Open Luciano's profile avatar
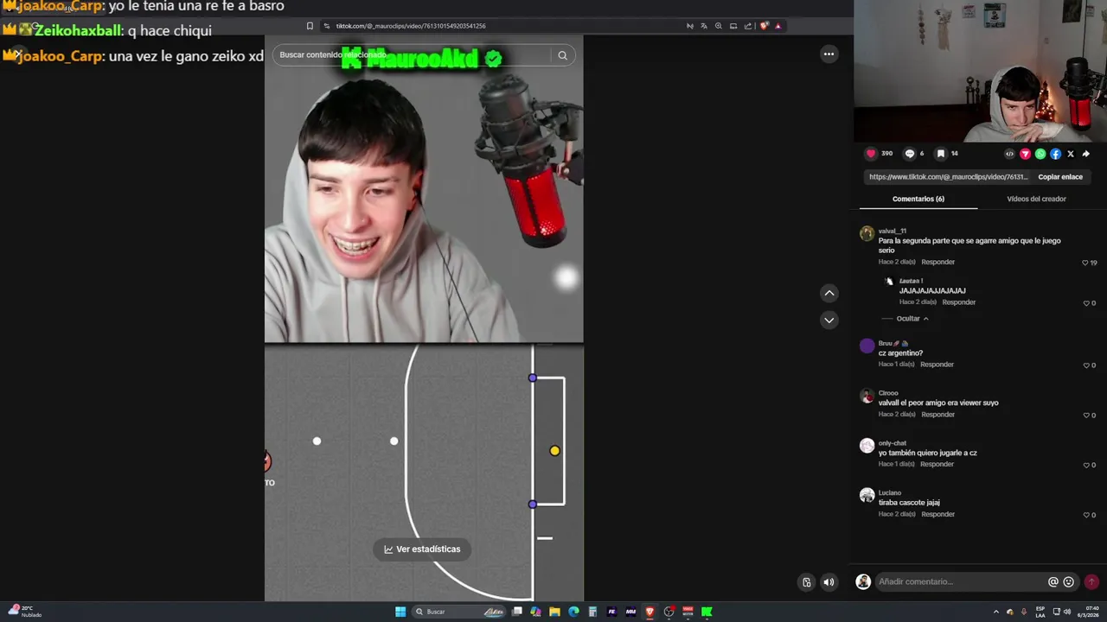The height and width of the screenshot is (622, 1107). (x=867, y=495)
